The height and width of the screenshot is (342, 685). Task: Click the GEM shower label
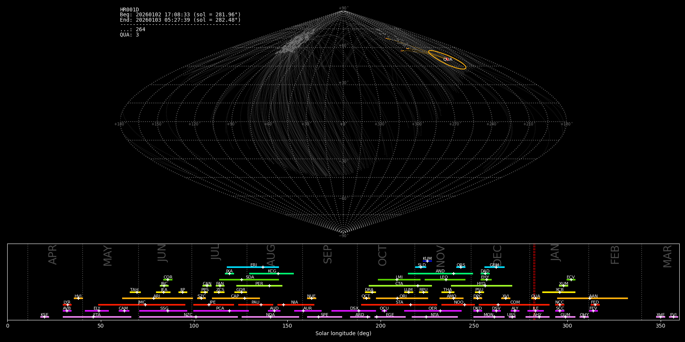494,265
